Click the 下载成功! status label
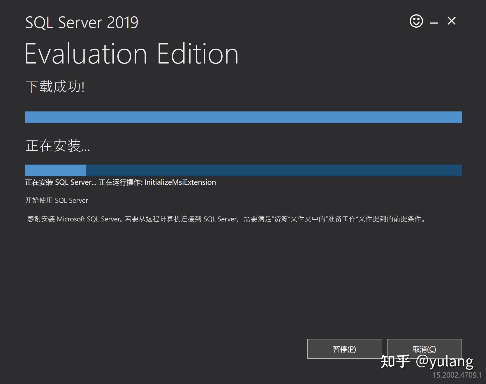486x384 pixels. point(55,86)
